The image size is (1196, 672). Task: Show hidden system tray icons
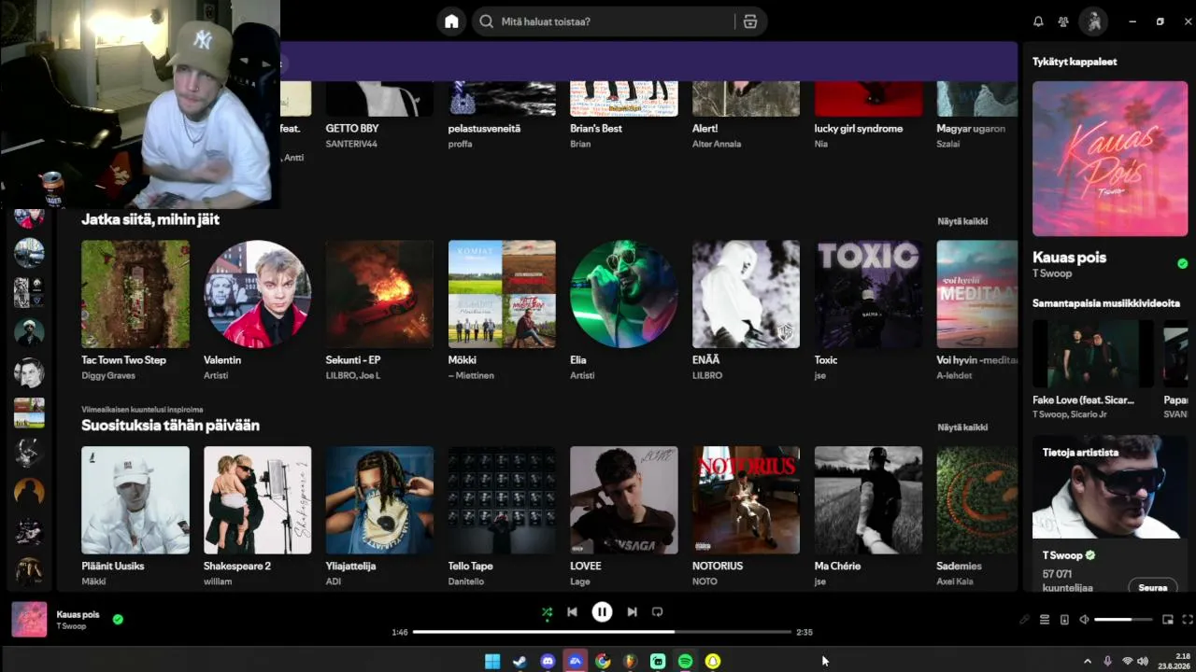[1087, 662]
